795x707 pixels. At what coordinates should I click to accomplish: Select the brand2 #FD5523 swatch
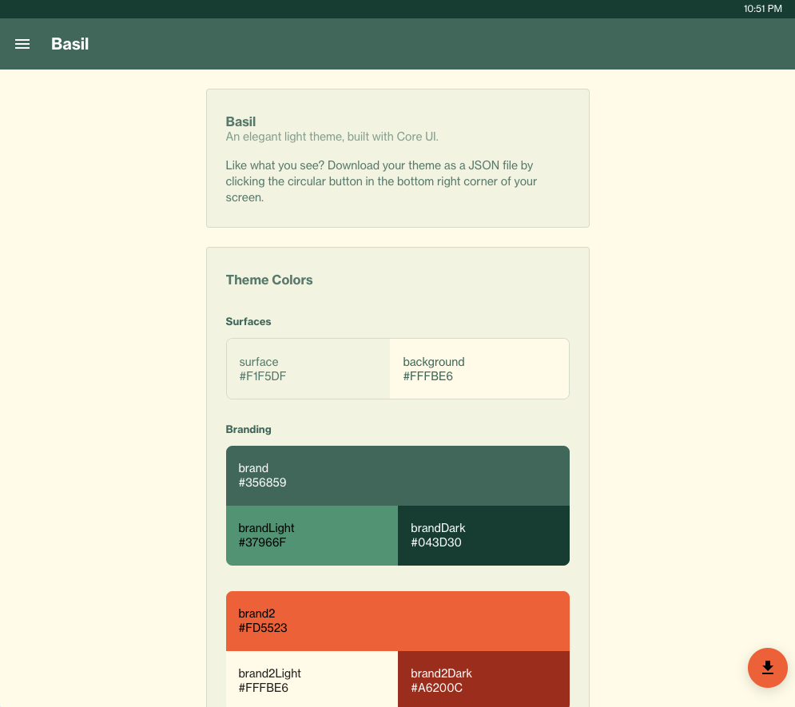[398, 621]
